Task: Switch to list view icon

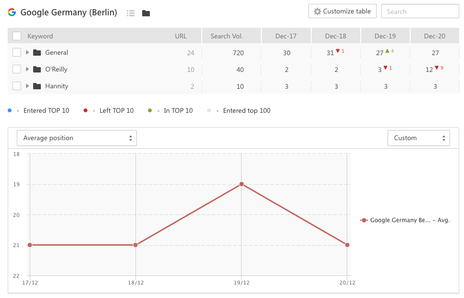Action: pyautogui.click(x=131, y=13)
